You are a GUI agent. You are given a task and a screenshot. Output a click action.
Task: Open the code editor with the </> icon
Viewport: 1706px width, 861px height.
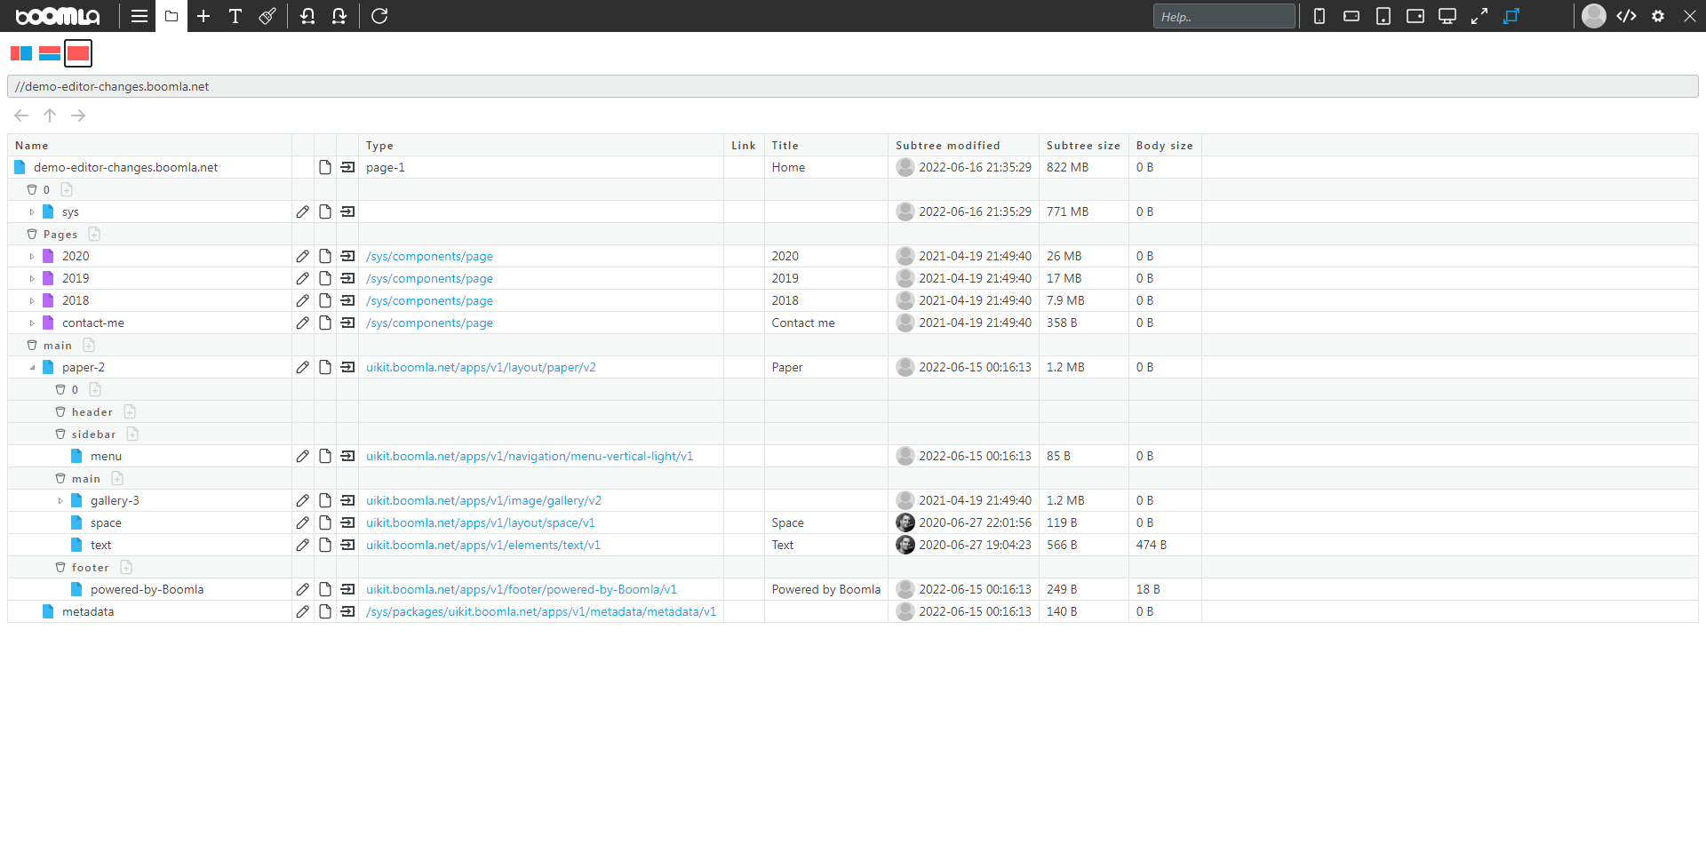1628,16
